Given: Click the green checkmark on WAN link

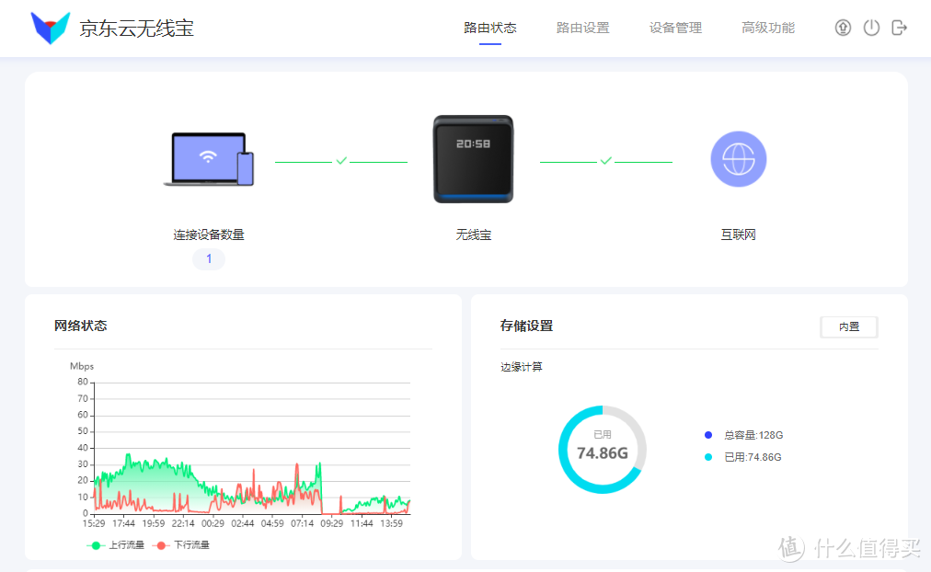Looking at the screenshot, I should click(x=605, y=158).
